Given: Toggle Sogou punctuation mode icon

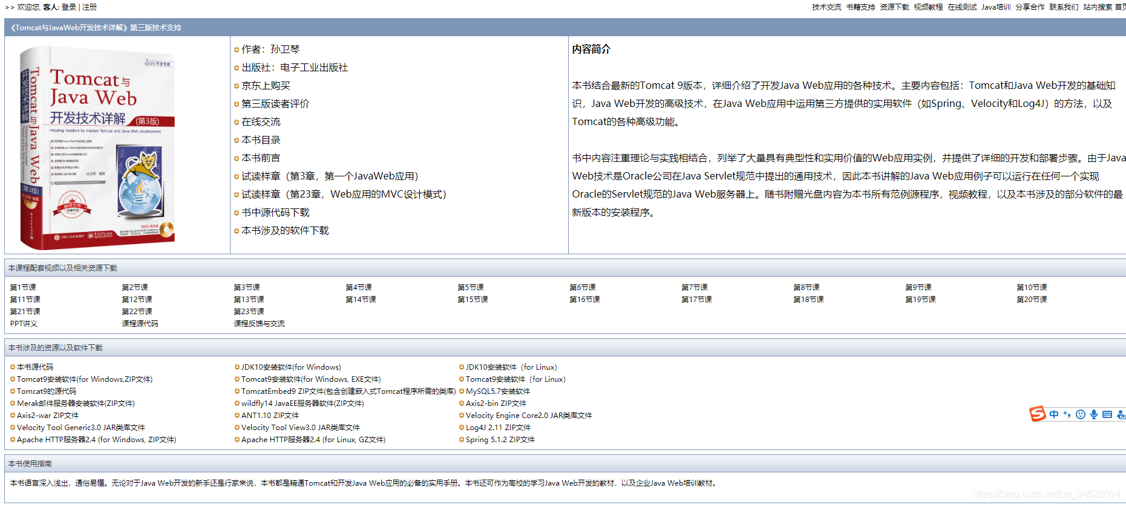Looking at the screenshot, I should [1067, 414].
